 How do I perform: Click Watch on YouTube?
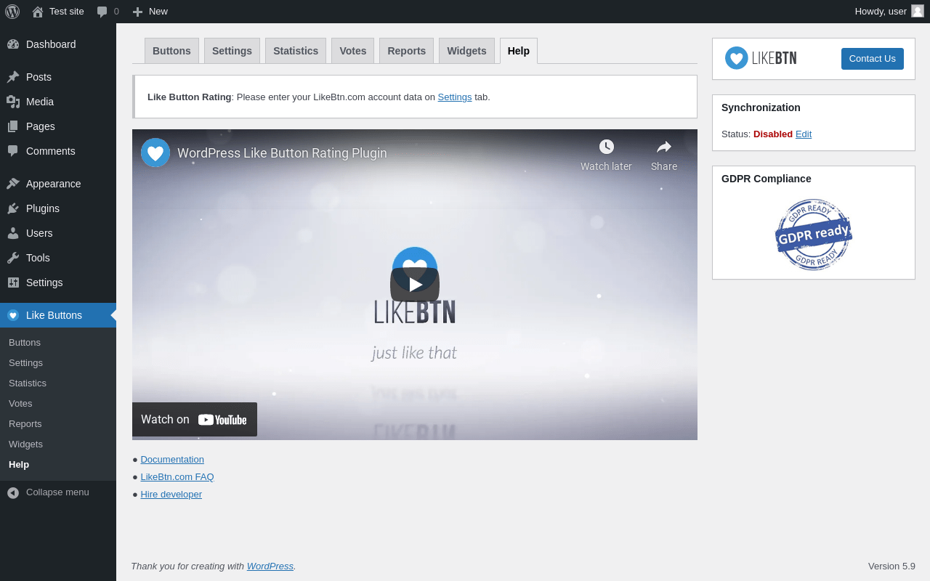point(195,420)
